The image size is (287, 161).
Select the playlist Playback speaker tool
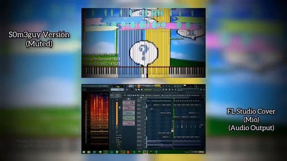point(143,95)
